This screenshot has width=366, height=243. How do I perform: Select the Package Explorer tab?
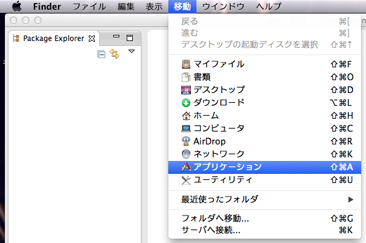54,39
